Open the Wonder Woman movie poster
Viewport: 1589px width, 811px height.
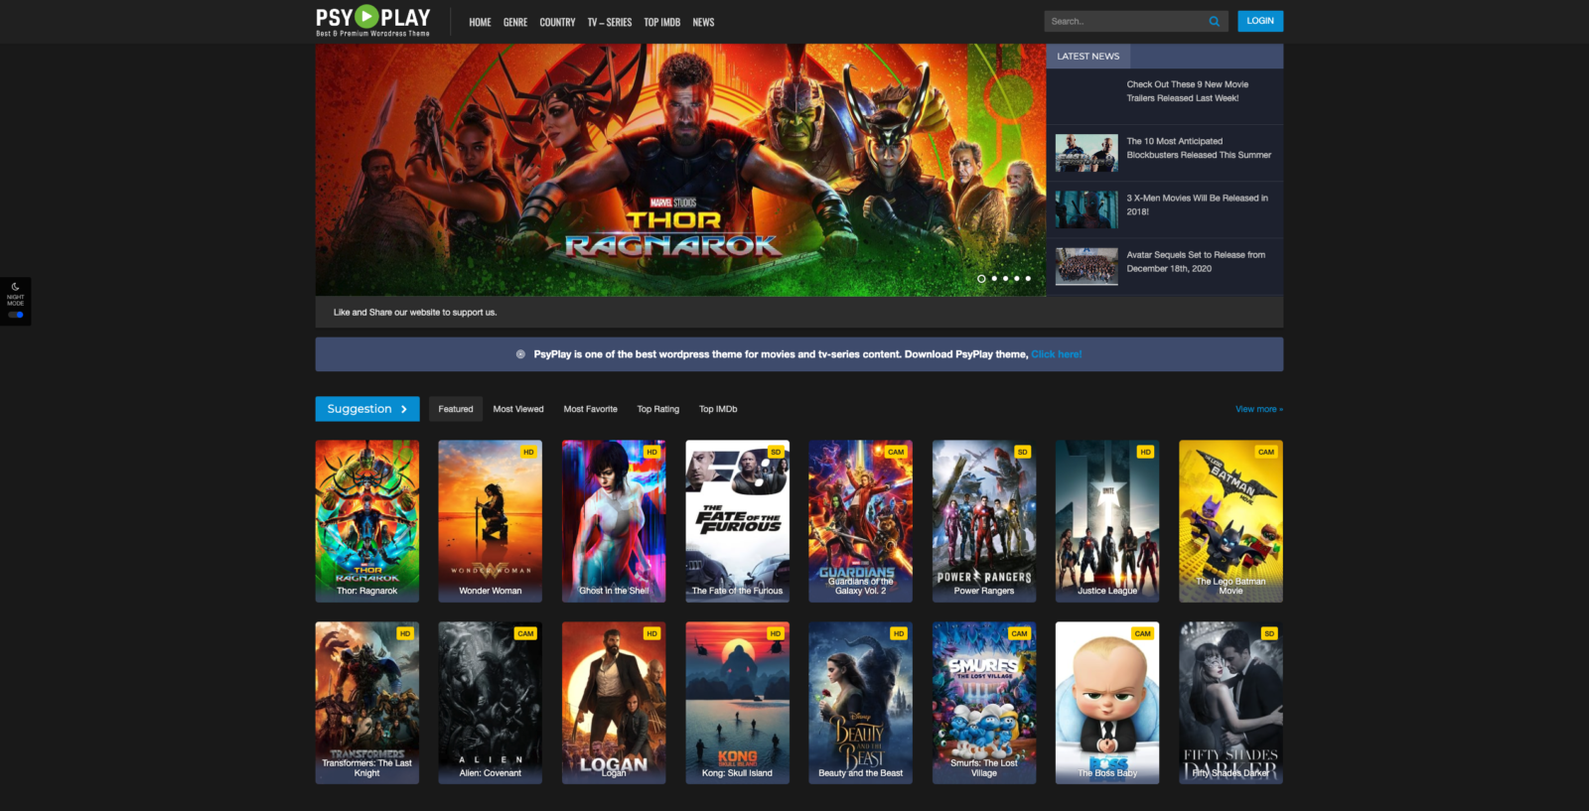coord(490,521)
